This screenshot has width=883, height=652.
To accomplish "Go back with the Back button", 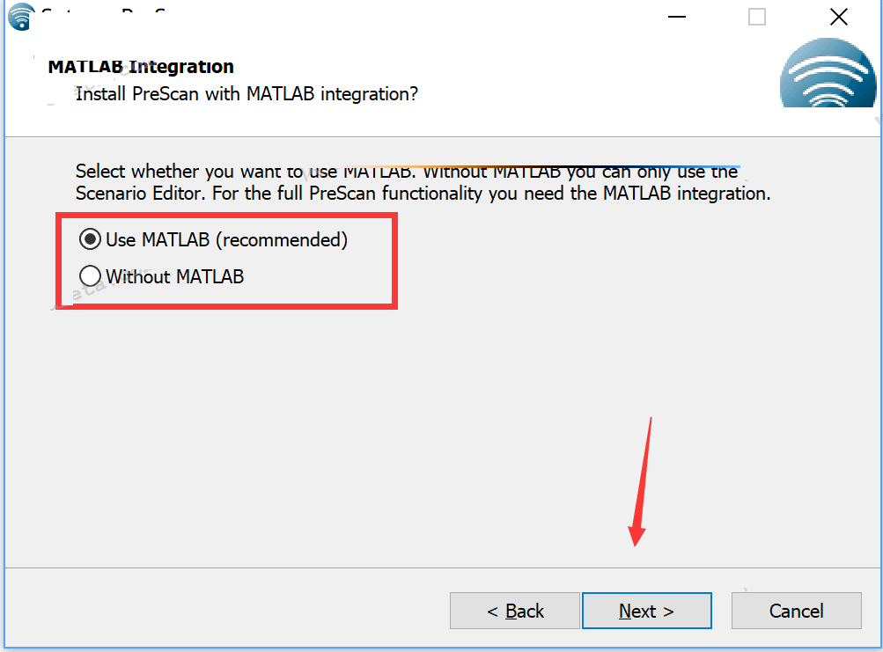I will coord(515,611).
